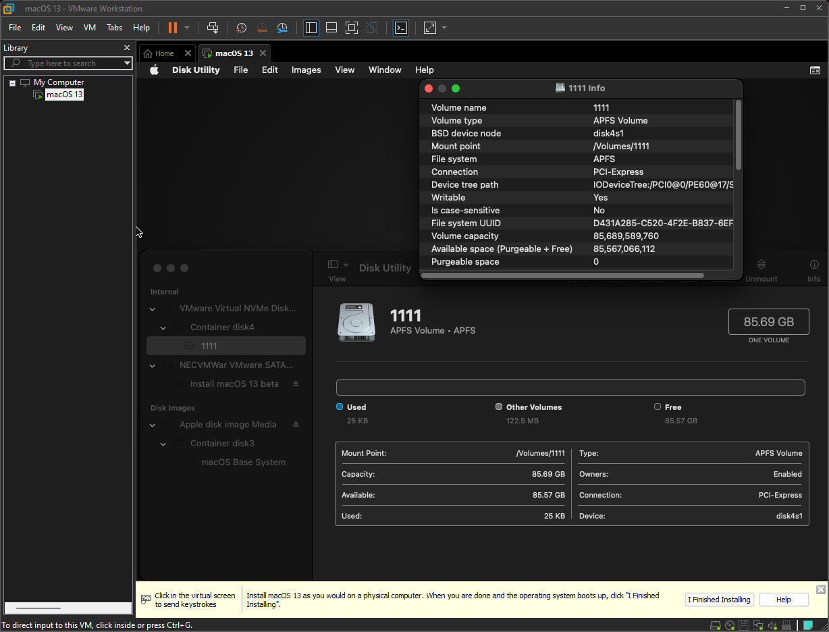This screenshot has width=829, height=632.
Task: Collapse the VMware Virtual NVMe Disk entry
Action: [x=153, y=309]
